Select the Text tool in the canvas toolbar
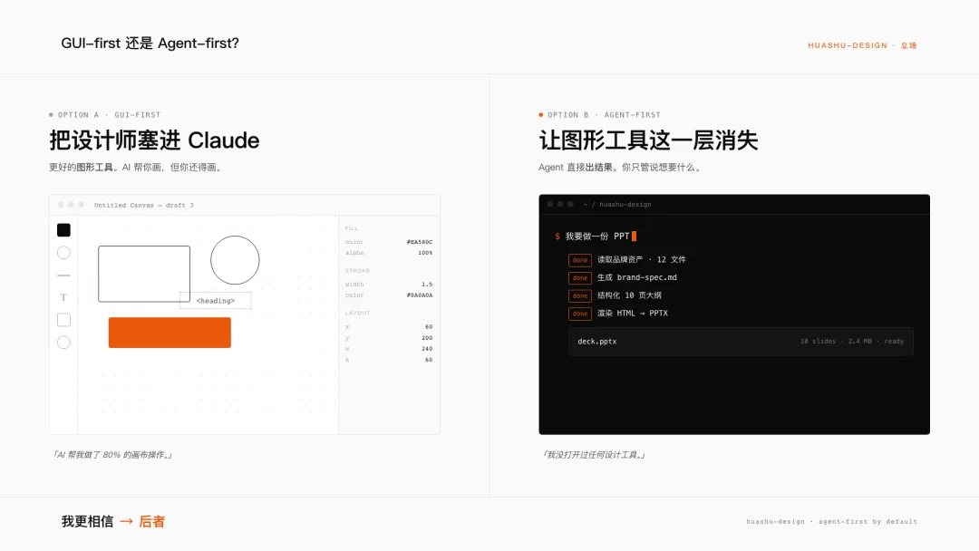 63,296
